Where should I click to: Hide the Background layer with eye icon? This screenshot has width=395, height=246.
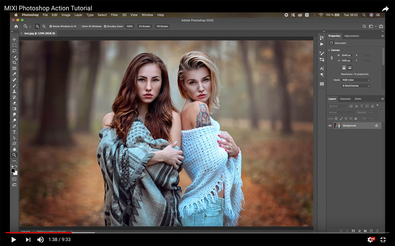tap(330, 126)
